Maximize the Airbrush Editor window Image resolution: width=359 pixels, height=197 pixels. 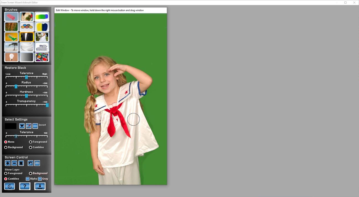click(345, 2)
